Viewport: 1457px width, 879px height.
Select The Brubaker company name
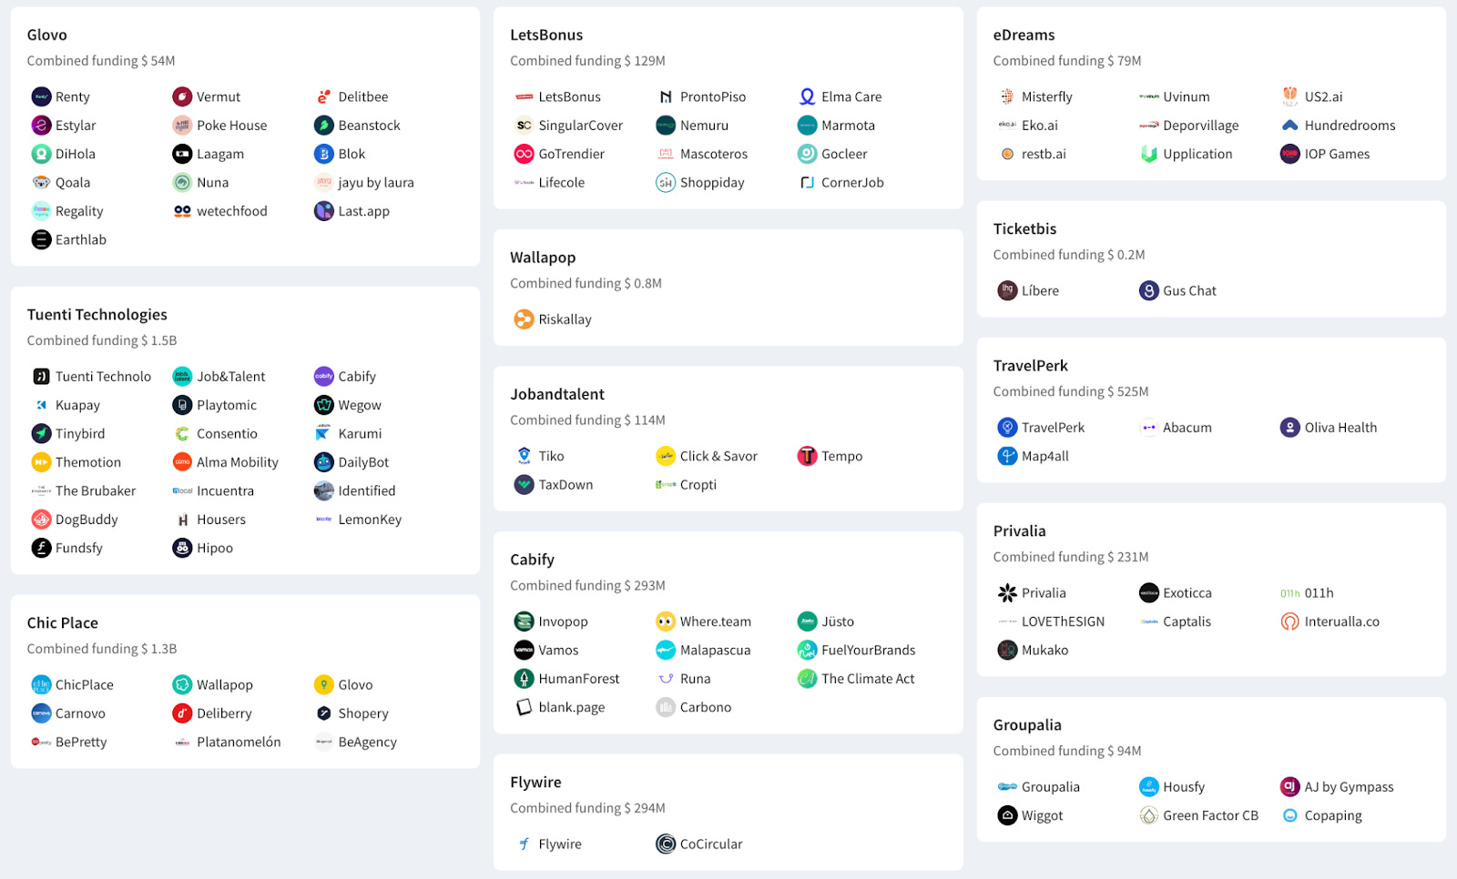[96, 491]
